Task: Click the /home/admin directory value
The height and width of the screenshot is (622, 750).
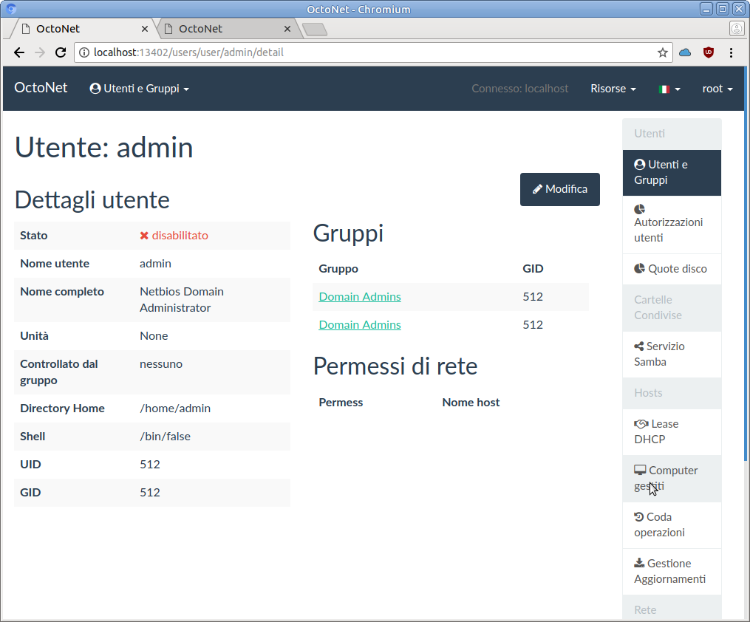Action: pos(175,409)
